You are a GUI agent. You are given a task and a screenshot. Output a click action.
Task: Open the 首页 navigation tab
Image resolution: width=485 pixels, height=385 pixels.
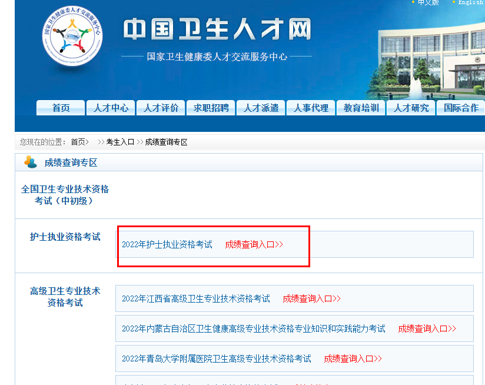tap(61, 108)
